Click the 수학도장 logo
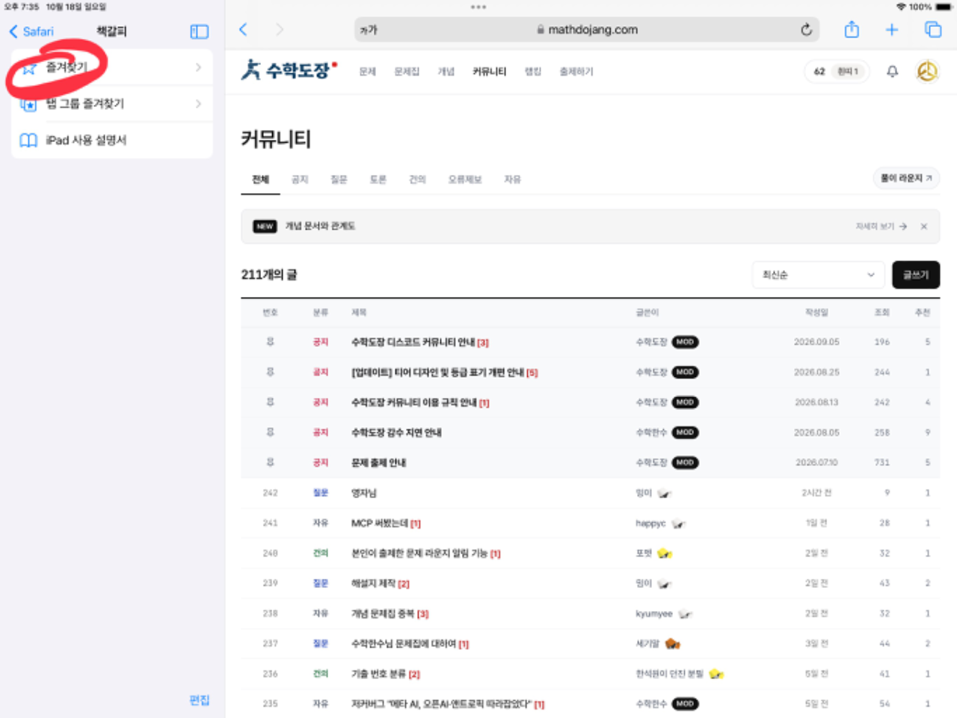This screenshot has width=957, height=718. click(289, 70)
